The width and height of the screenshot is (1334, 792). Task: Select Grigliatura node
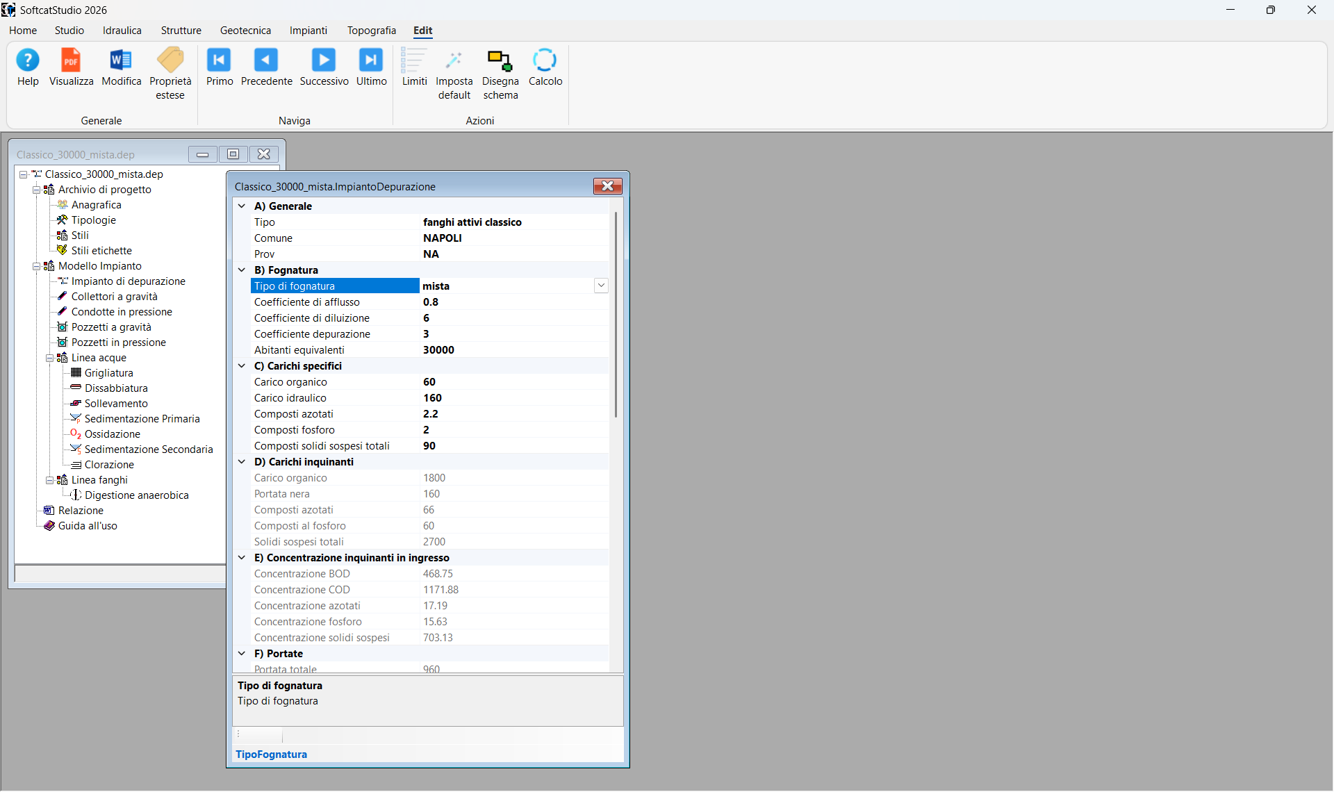108,373
